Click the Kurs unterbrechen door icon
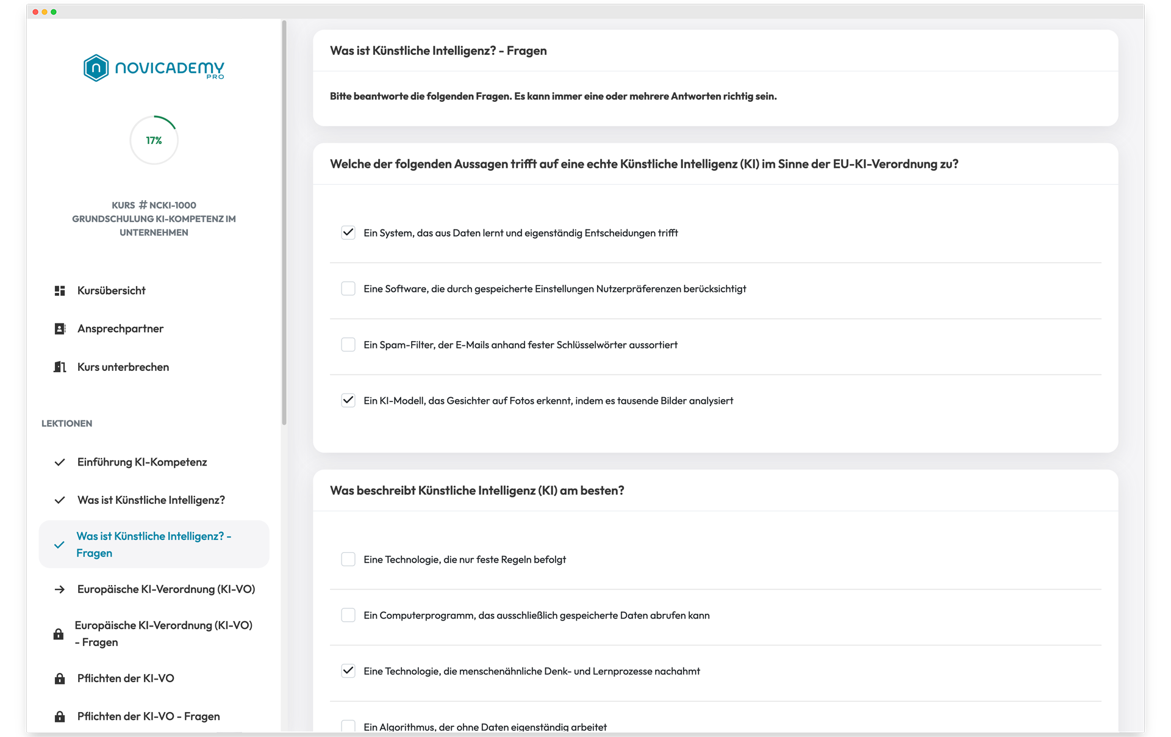This screenshot has width=1171, height=737. (60, 367)
